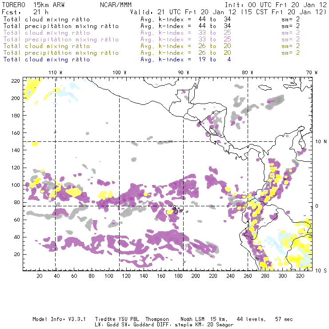Screen dimensions: 329x329
Task: Select olive "Total precipitation mixing ratio" legend entry
Action: [61, 53]
